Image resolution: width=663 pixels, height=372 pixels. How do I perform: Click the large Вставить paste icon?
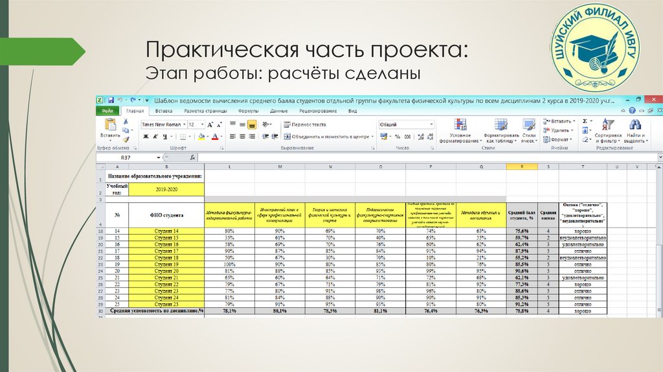click(x=110, y=124)
